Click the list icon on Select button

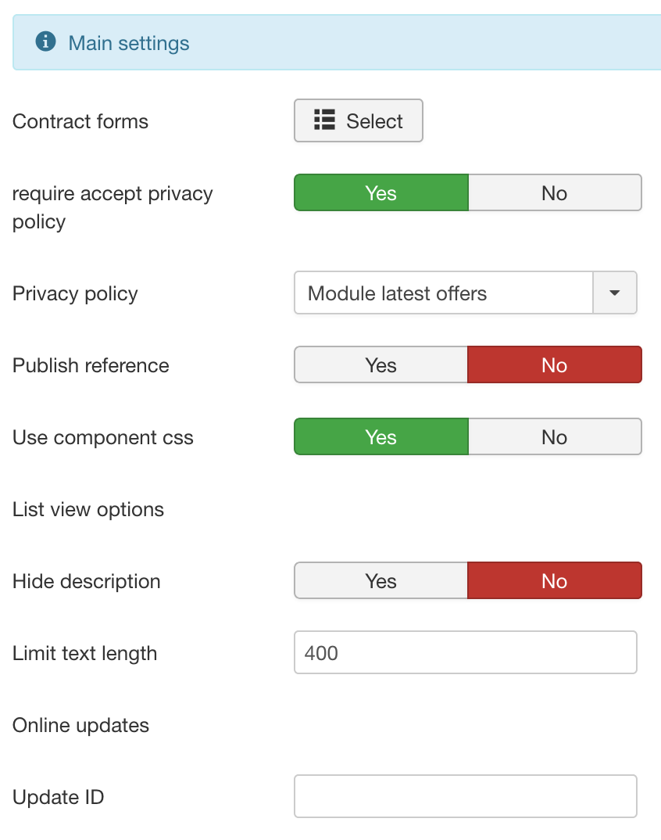tap(324, 120)
